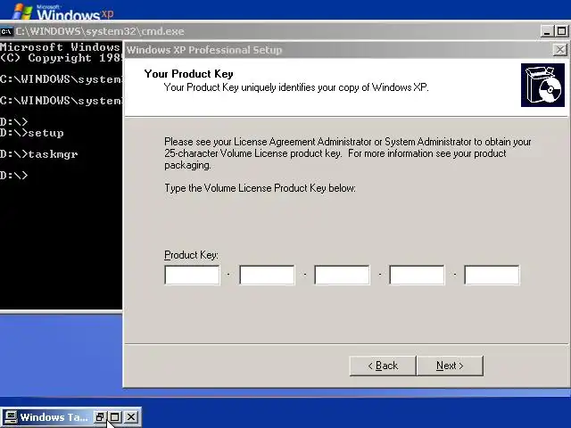Click 'Type the Volume License Product Key below' text
Viewport: 571px width, 428px height.
coord(260,188)
